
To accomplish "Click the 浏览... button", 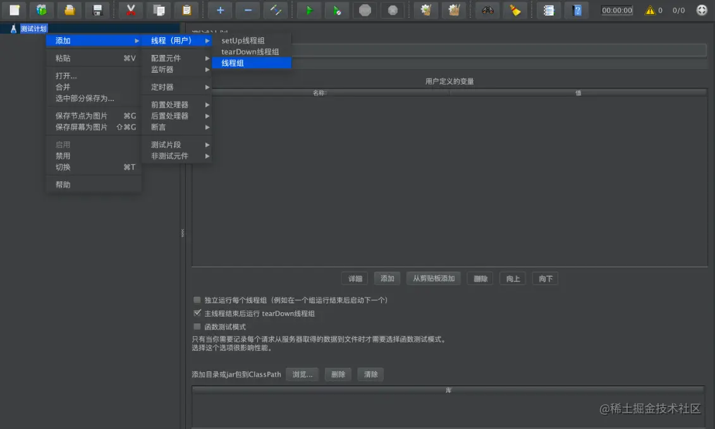I will coord(302,374).
